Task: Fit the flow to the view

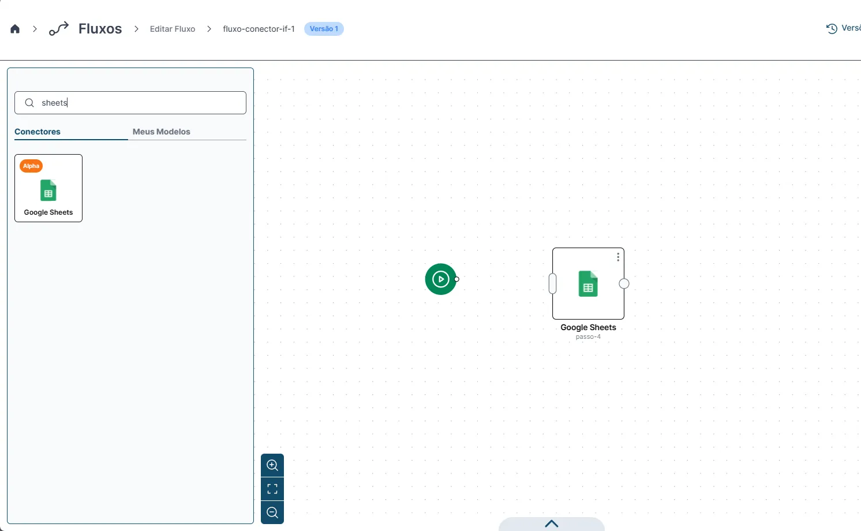Action: (272, 489)
